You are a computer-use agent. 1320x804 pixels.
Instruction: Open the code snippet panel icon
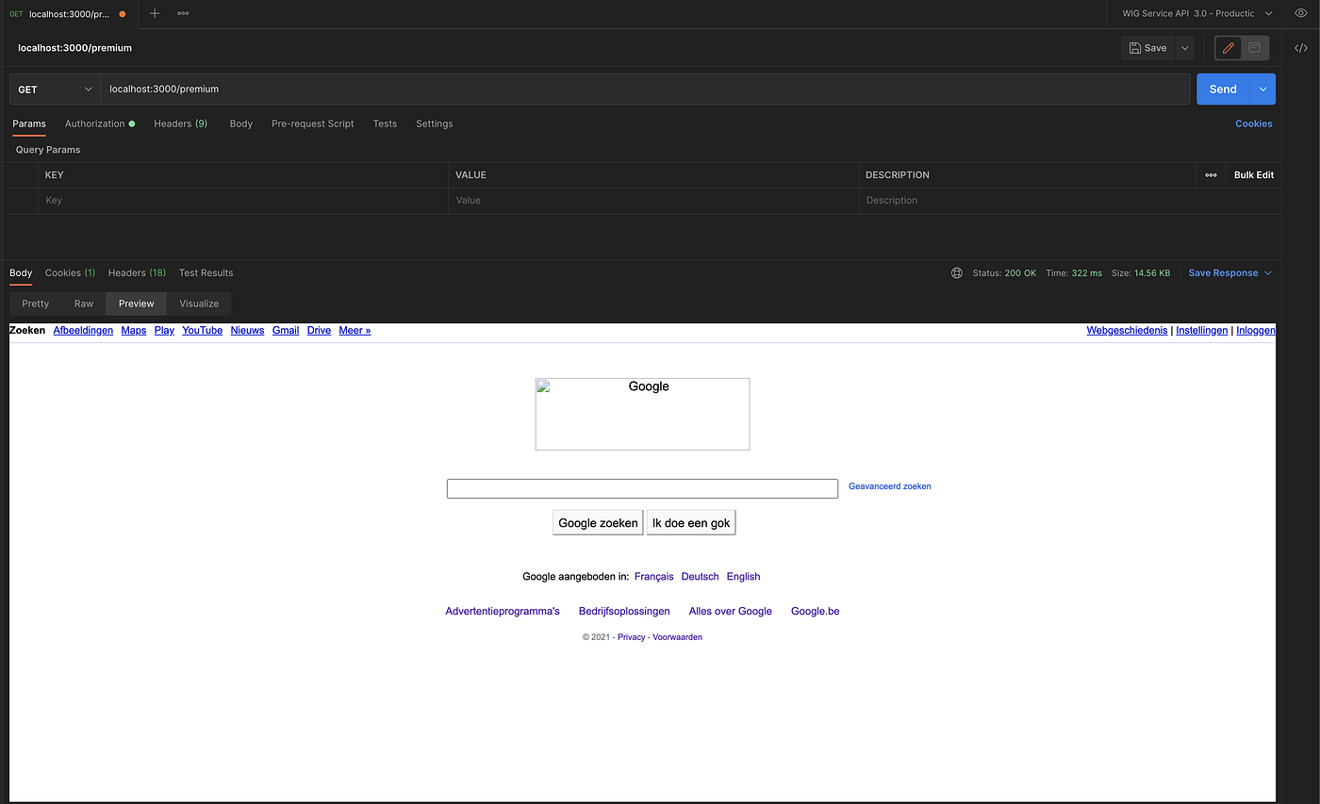(x=1301, y=48)
